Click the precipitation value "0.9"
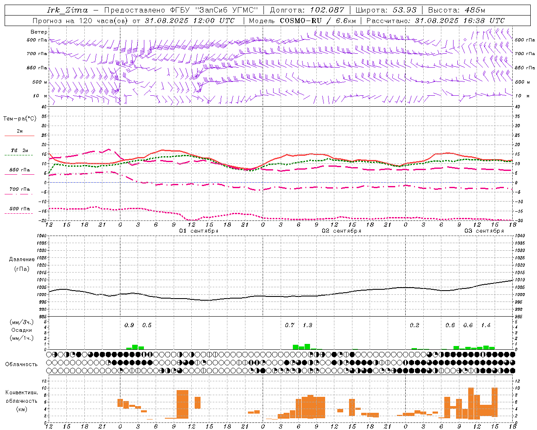The height and width of the screenshot is (430, 537). click(x=129, y=325)
